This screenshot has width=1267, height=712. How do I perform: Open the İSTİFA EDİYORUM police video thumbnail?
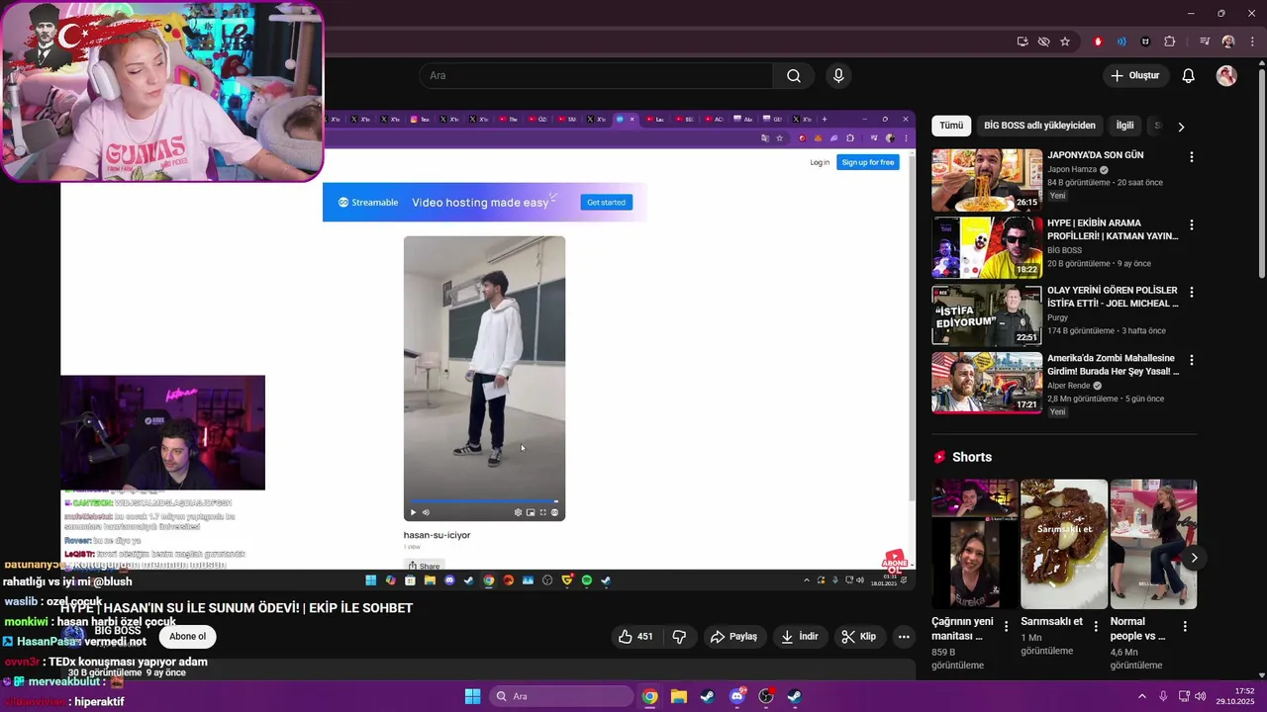coord(987,315)
